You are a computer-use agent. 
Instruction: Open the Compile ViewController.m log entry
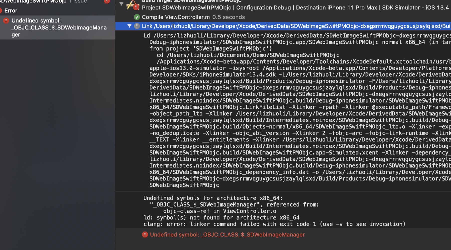click(x=176, y=17)
